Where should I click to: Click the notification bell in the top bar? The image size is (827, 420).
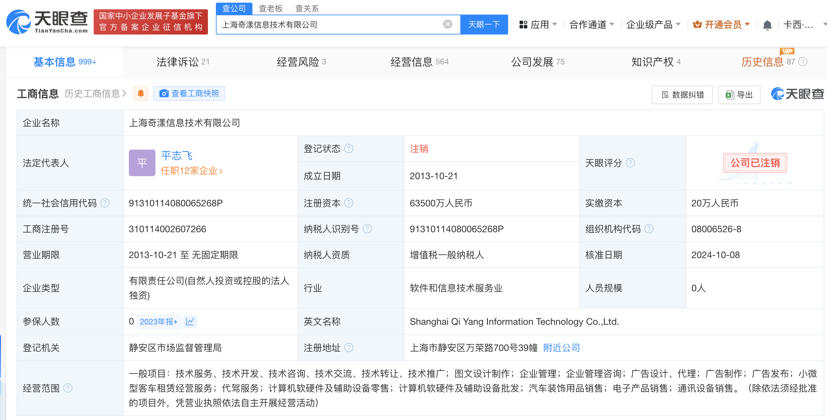[x=767, y=24]
